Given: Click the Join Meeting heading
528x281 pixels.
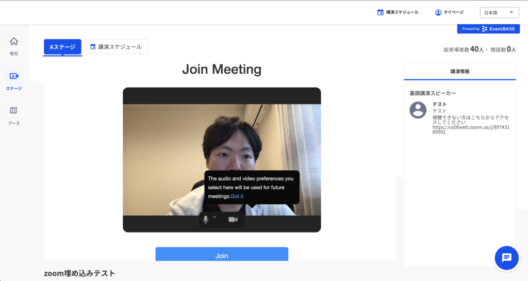Looking at the screenshot, I should point(222,69).
